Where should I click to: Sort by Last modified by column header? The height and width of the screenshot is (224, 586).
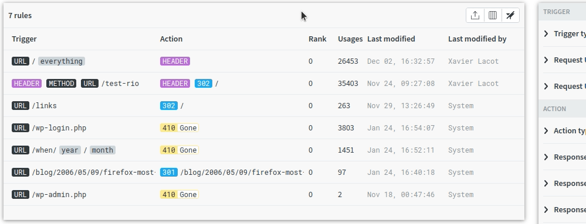click(x=477, y=39)
